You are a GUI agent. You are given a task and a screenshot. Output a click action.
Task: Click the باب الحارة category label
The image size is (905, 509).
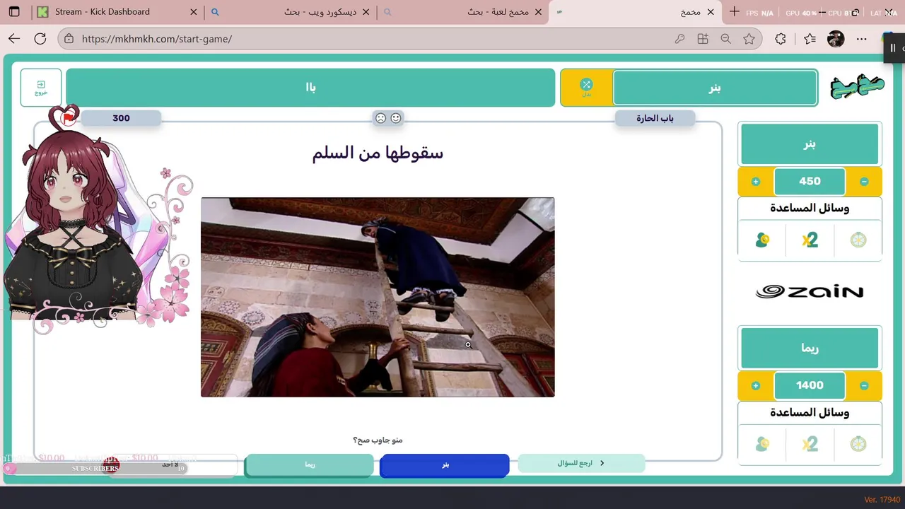point(655,118)
